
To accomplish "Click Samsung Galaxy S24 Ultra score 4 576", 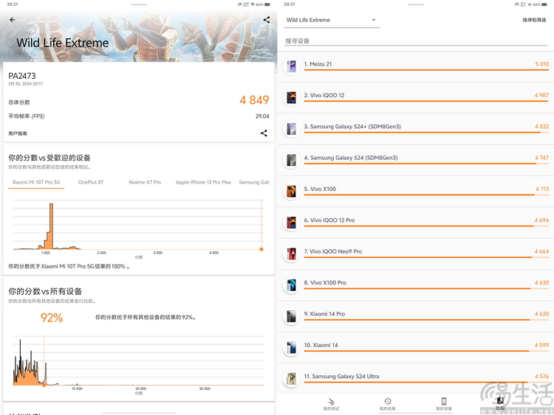I will pos(541,377).
